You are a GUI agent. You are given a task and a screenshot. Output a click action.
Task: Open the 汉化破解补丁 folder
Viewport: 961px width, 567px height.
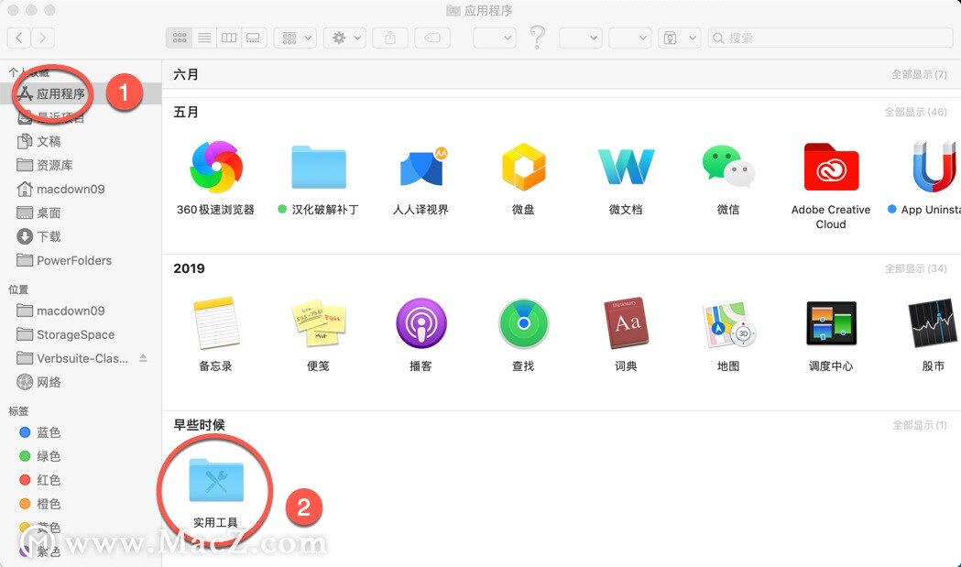click(319, 167)
